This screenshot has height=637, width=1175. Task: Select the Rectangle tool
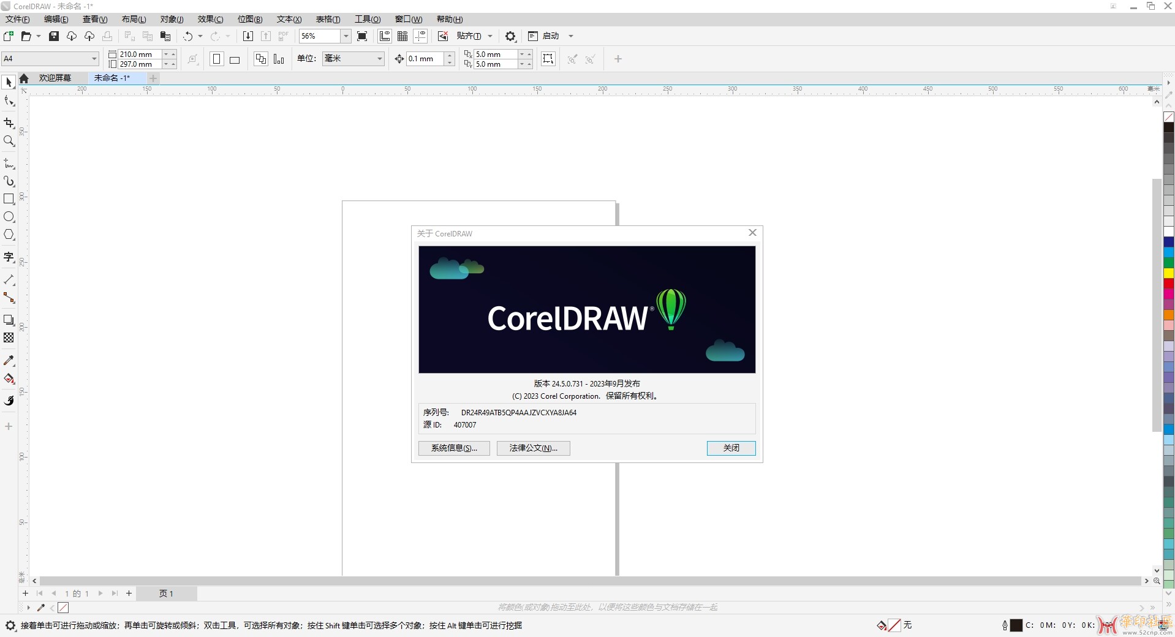click(9, 199)
